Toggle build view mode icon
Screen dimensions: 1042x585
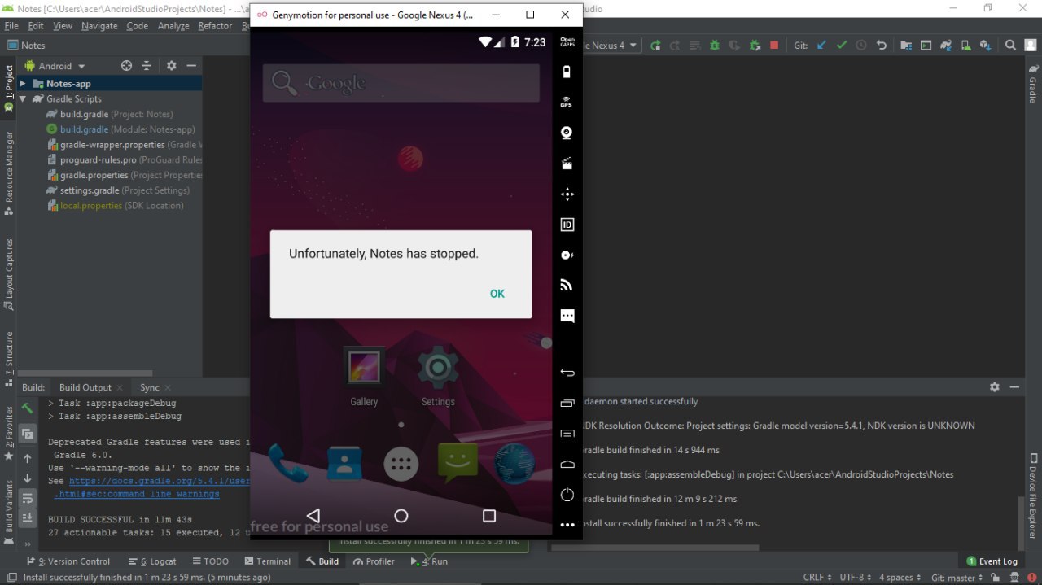(28, 433)
